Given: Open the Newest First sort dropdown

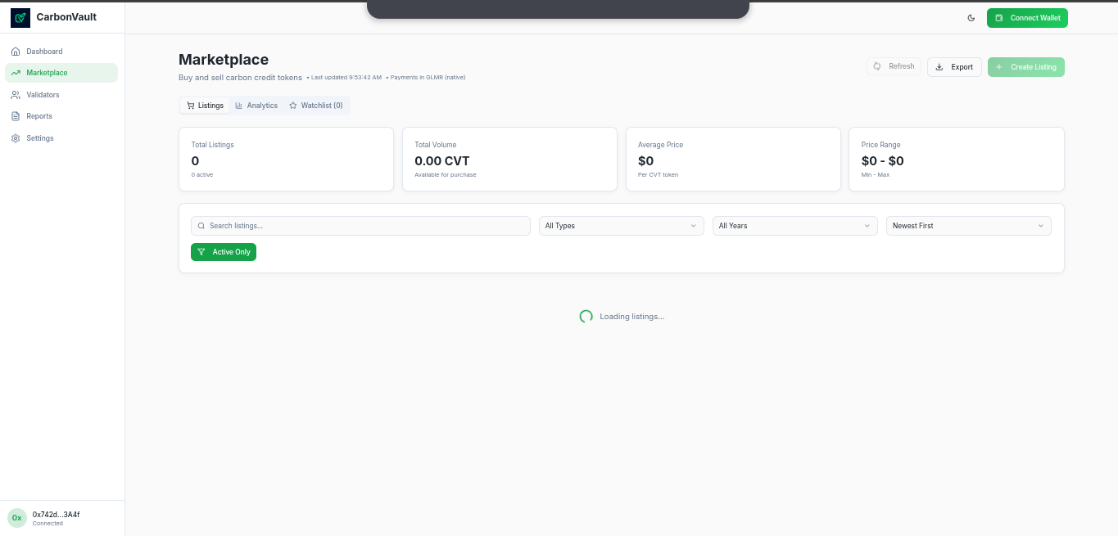Looking at the screenshot, I should pos(968,226).
